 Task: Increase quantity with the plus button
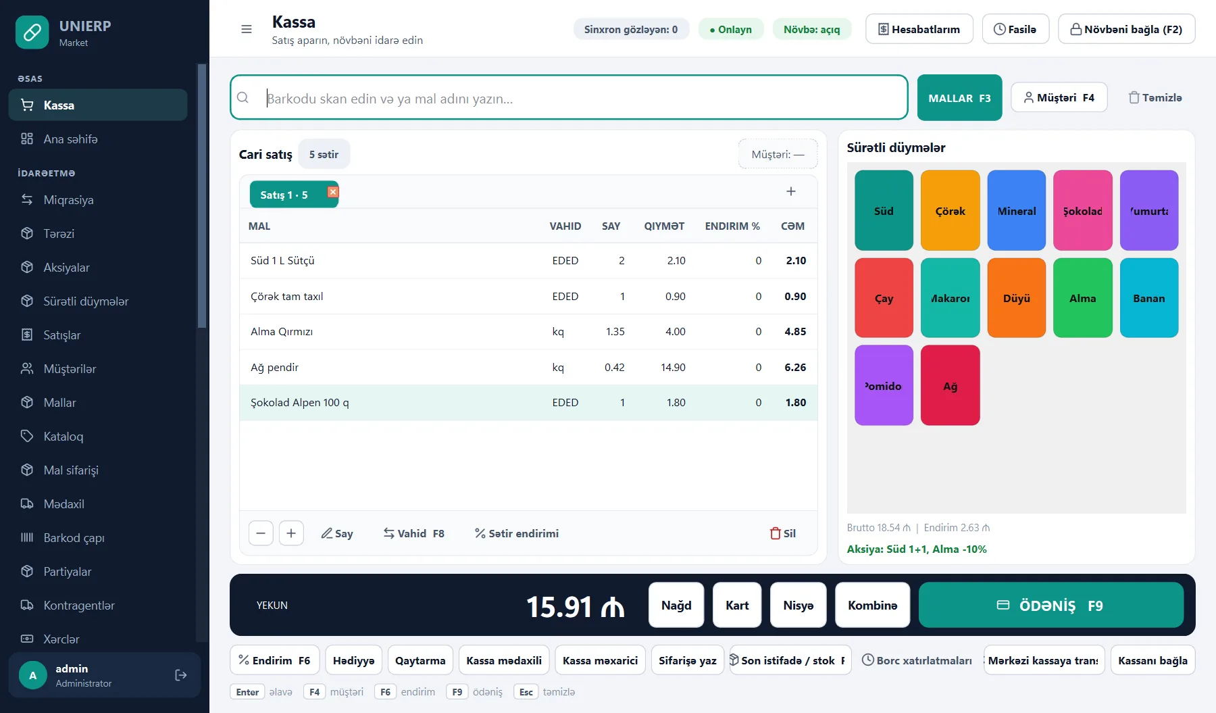(x=291, y=533)
